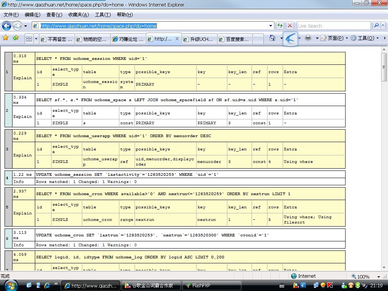Click the system tray clock 21:19
Screen dimensions: 388x291
[x=376, y=286]
